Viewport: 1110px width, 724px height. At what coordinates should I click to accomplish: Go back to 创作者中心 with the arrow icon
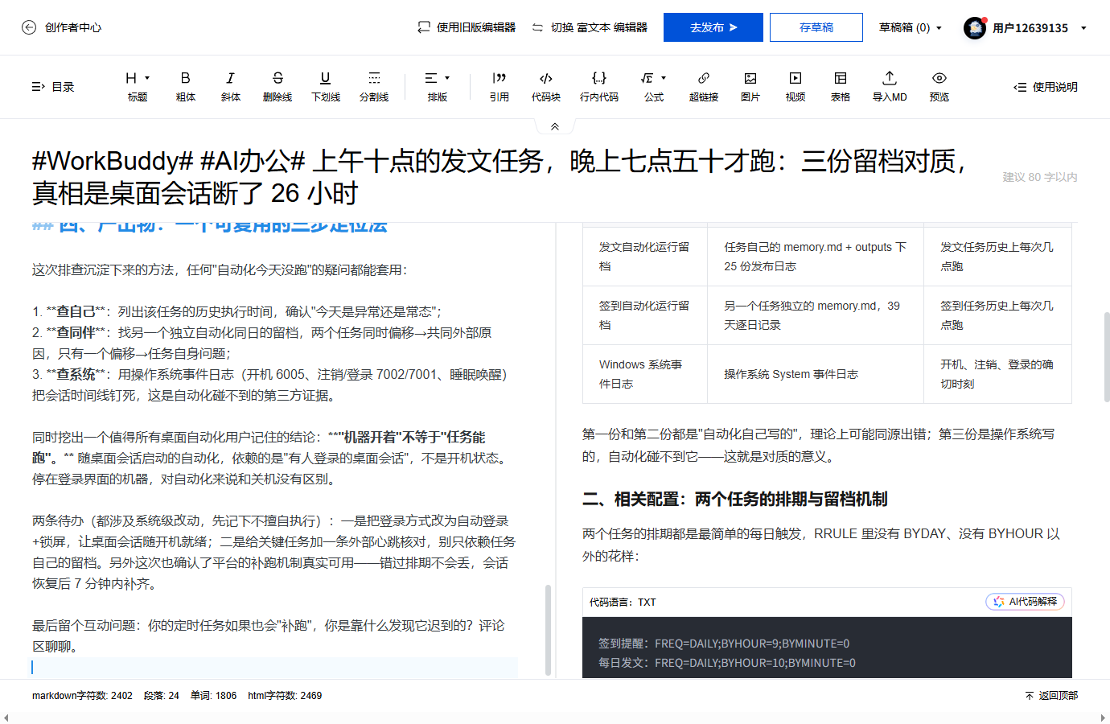(x=29, y=27)
